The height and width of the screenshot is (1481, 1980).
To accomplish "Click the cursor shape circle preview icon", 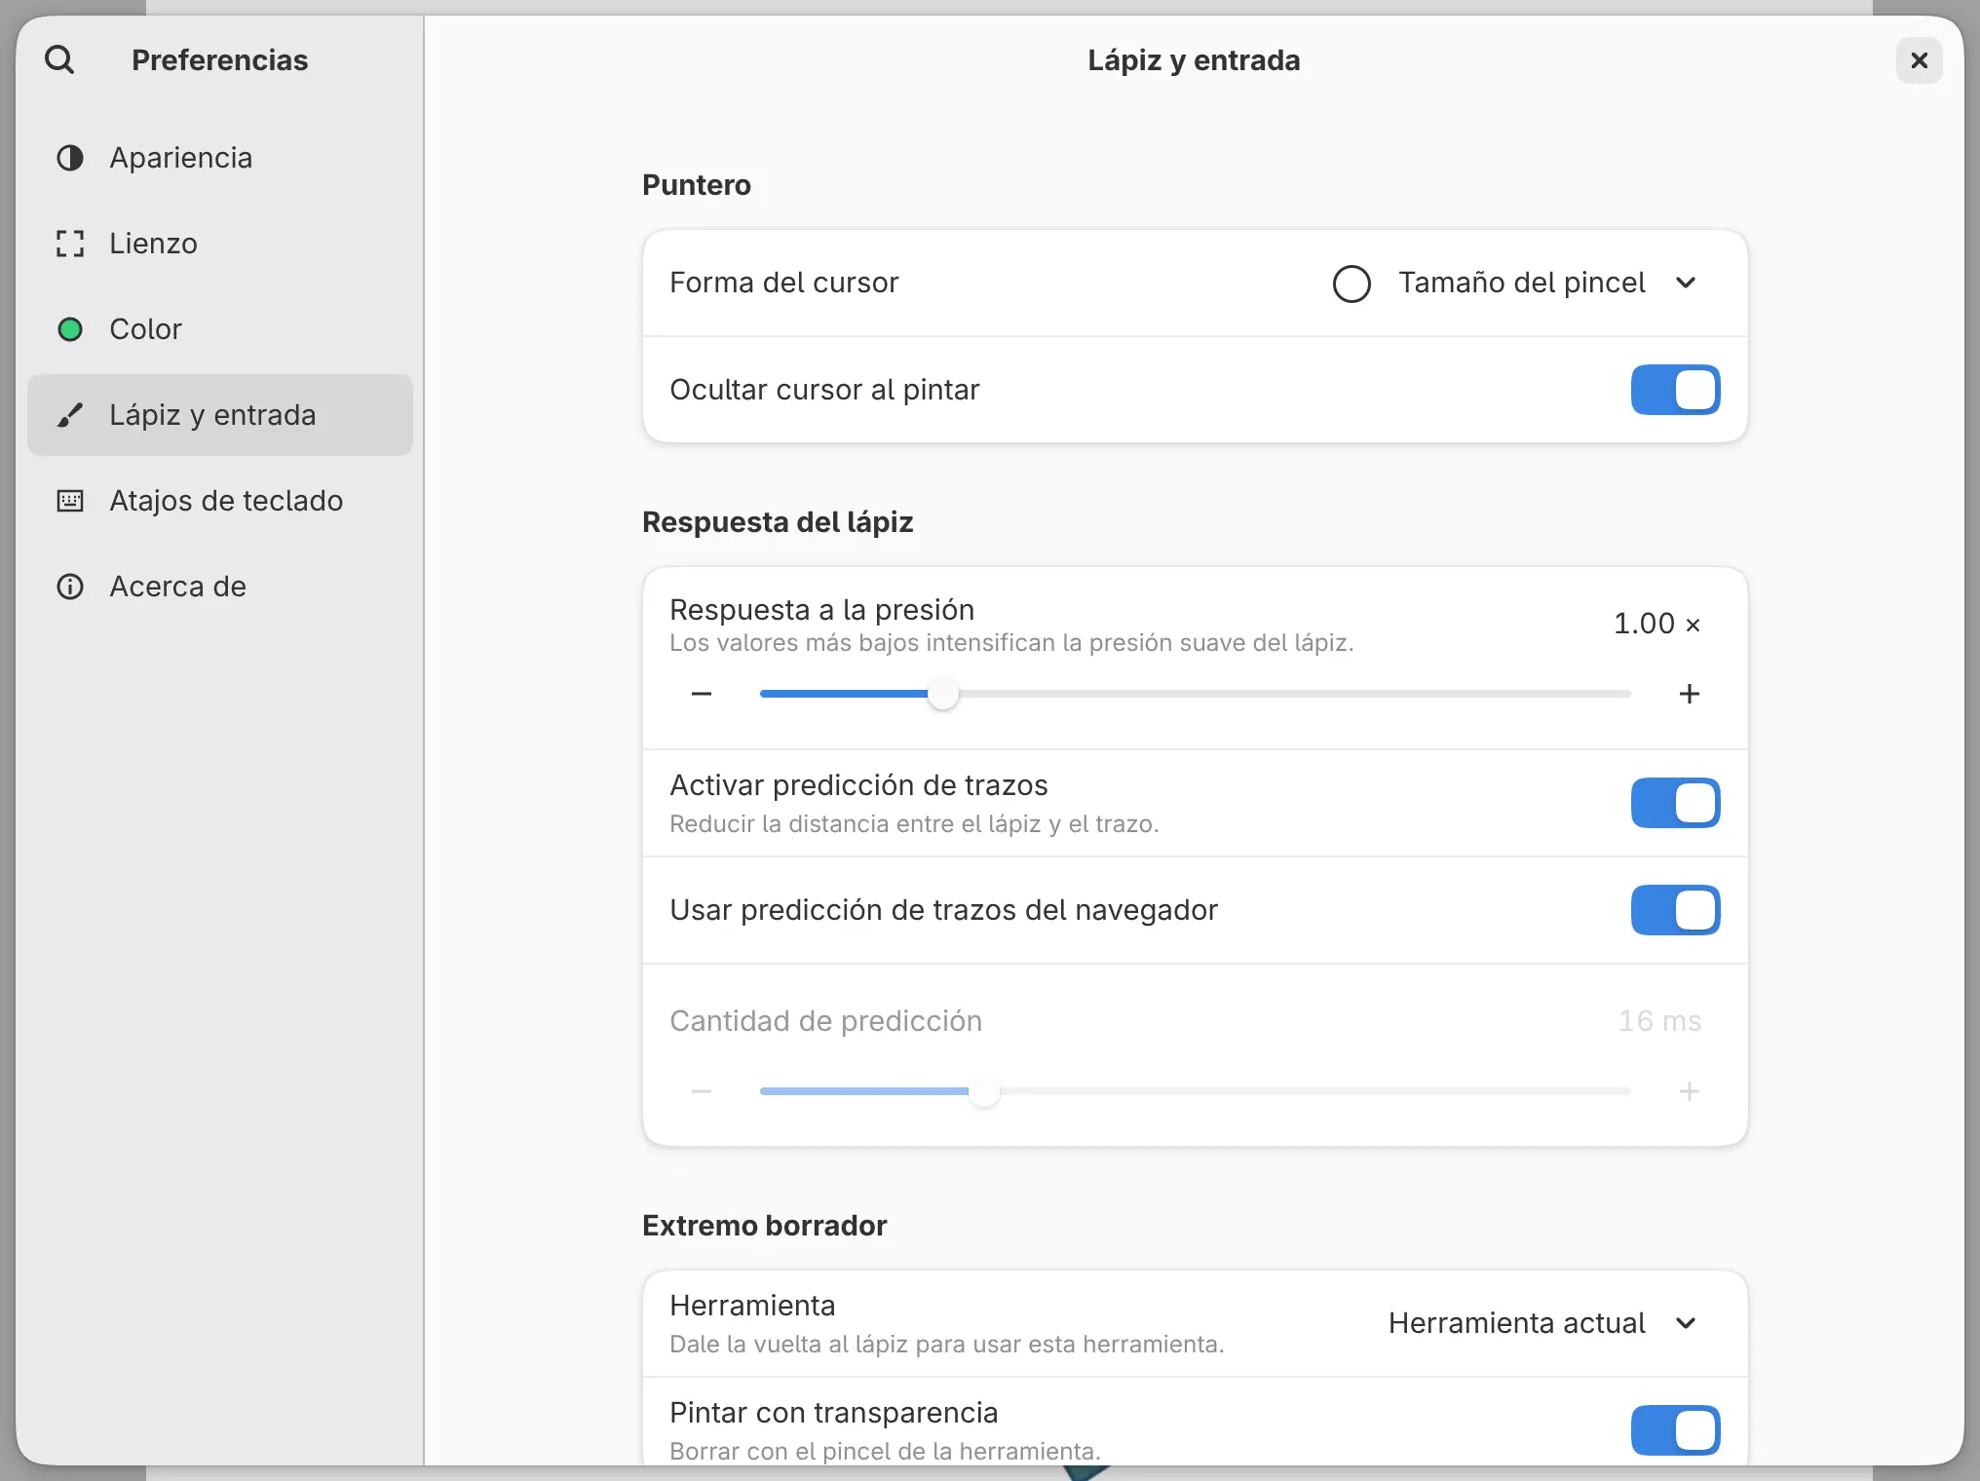I will point(1352,284).
